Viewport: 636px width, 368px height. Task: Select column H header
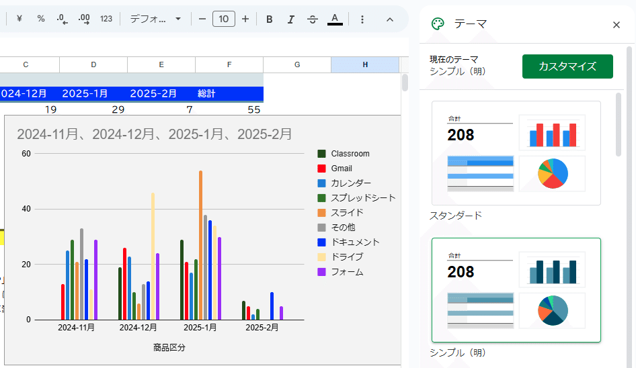[365, 64]
